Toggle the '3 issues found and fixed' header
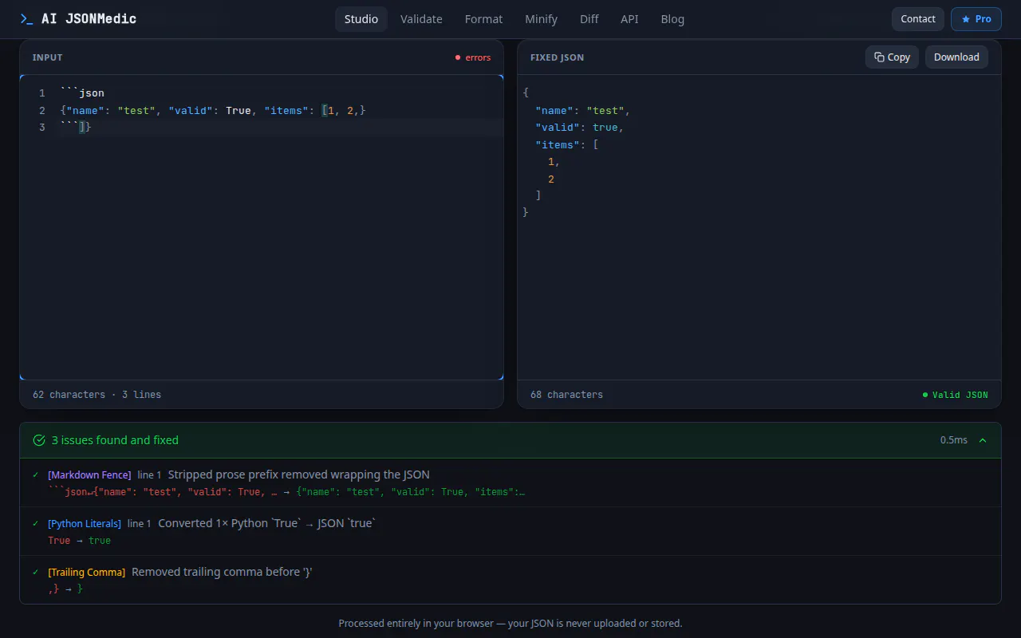 coord(510,440)
